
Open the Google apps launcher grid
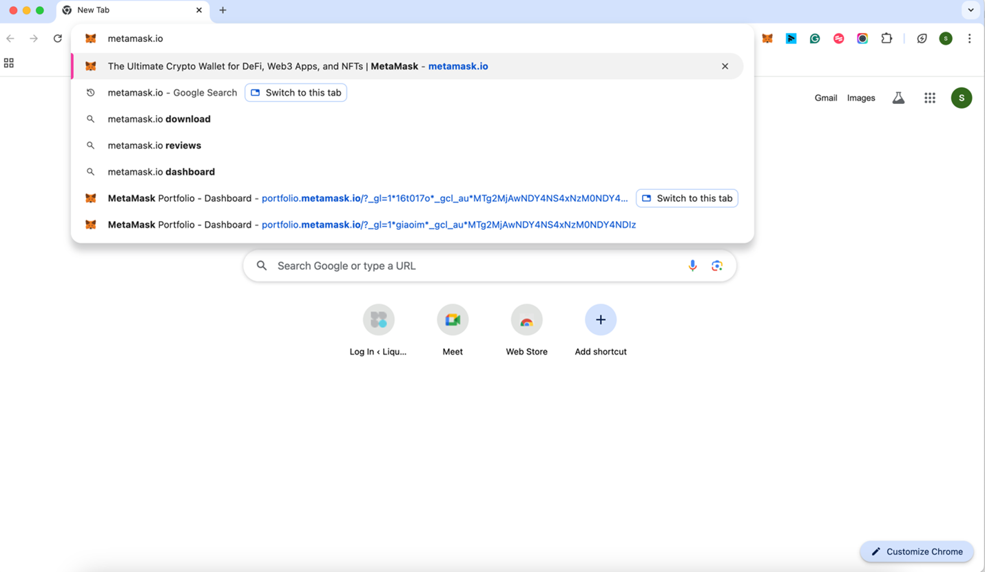pos(930,98)
